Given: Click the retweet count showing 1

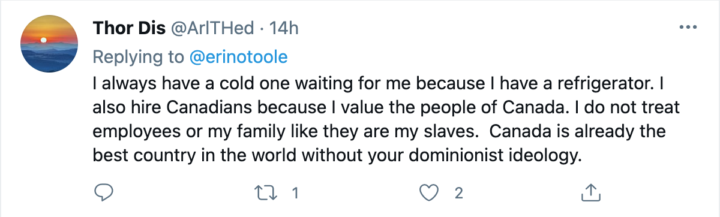Looking at the screenshot, I should (x=295, y=193).
